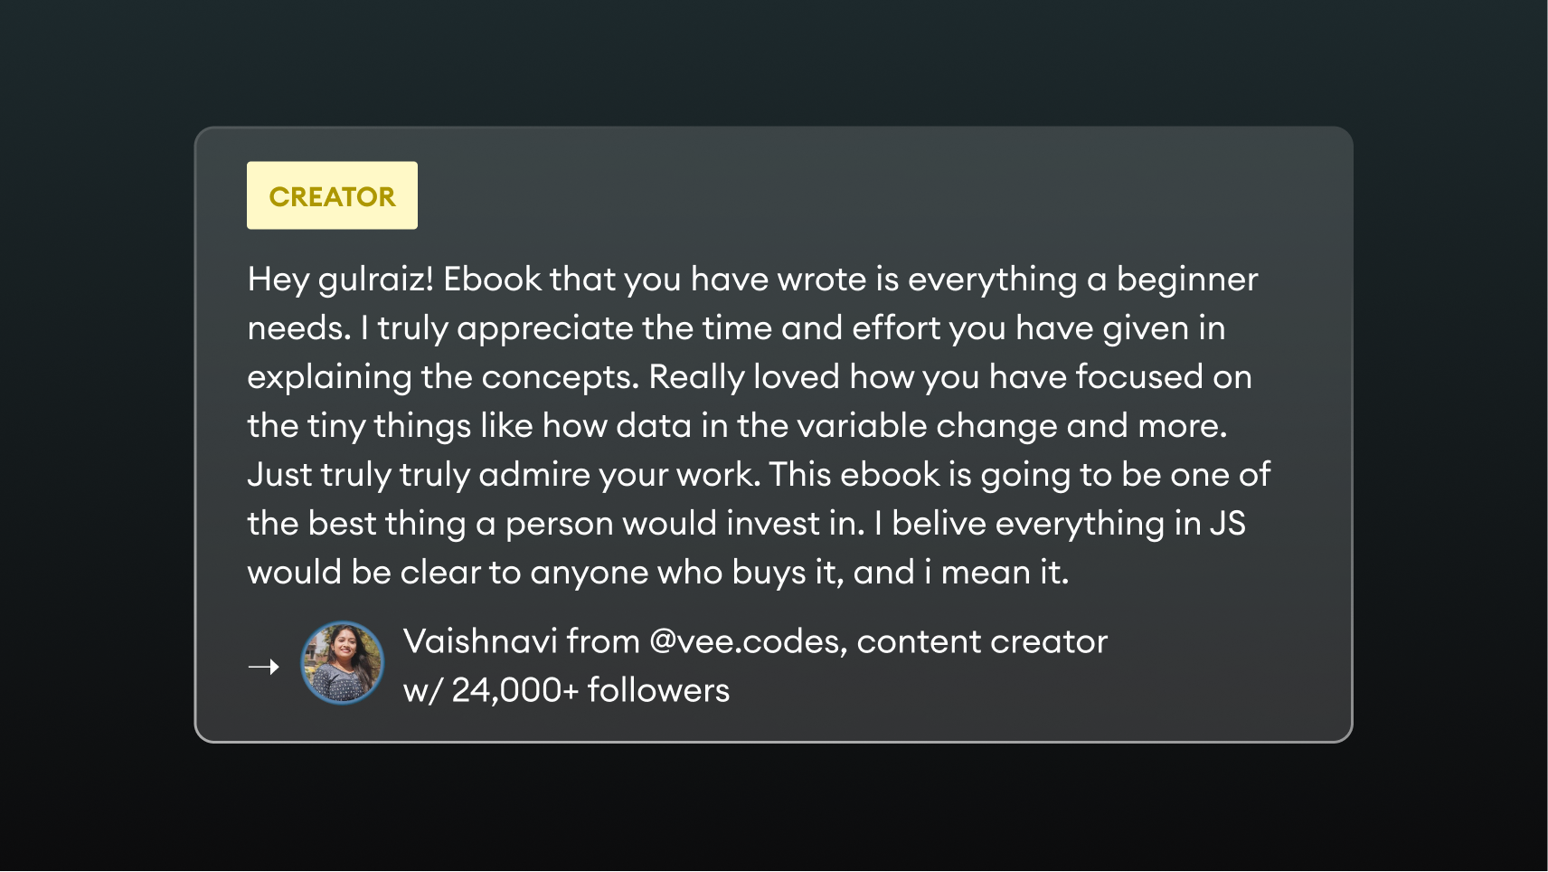
Task: Click the right arrow icon beside the avatar
Action: 264,667
